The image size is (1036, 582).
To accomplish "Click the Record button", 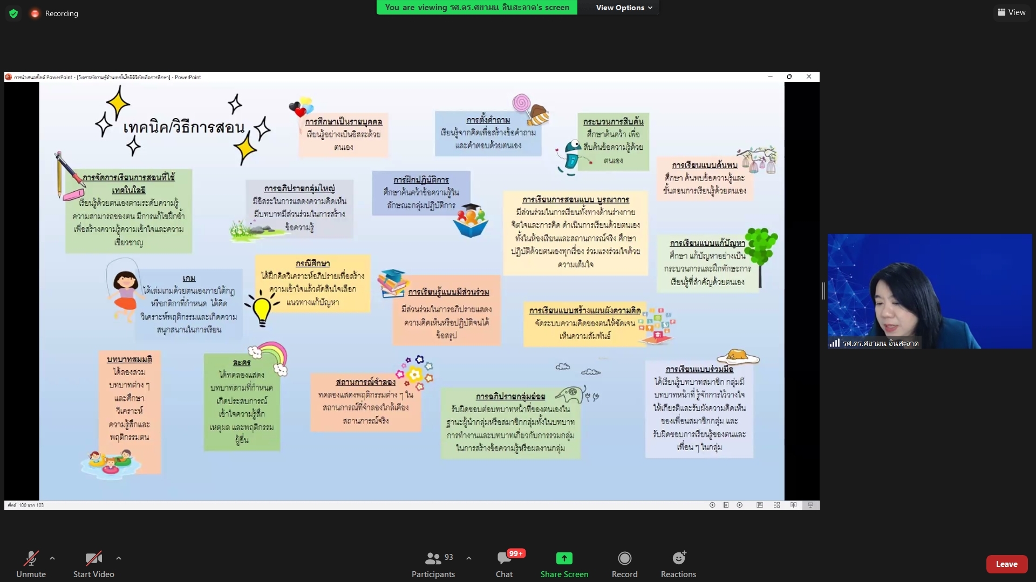I will coord(625,564).
